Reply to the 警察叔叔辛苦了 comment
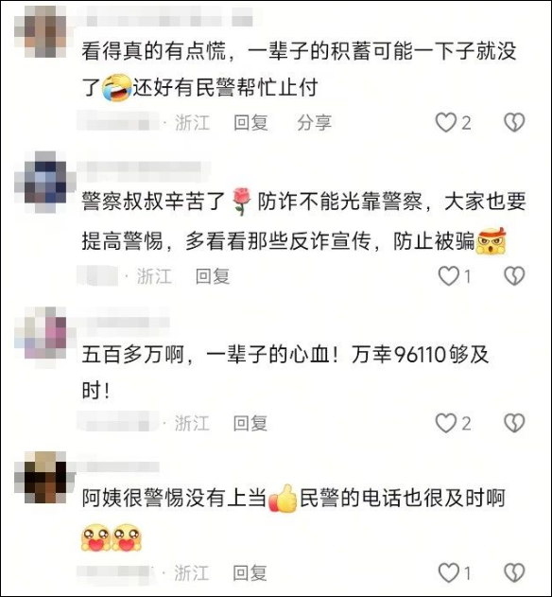Image resolution: width=552 pixels, height=597 pixels. 213,276
